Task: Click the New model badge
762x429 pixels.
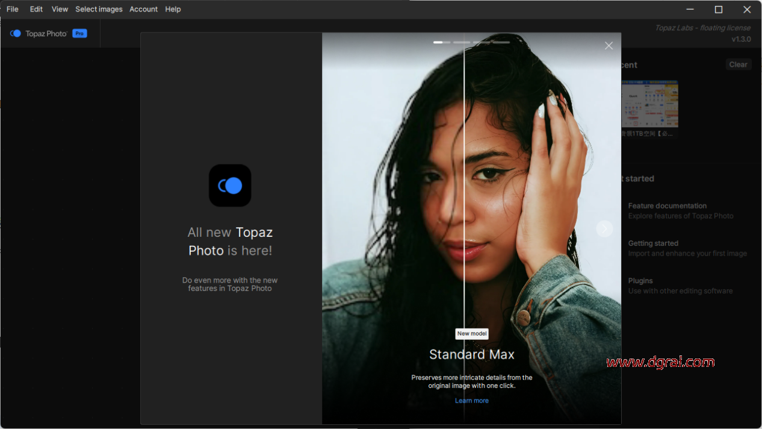Action: (472, 333)
